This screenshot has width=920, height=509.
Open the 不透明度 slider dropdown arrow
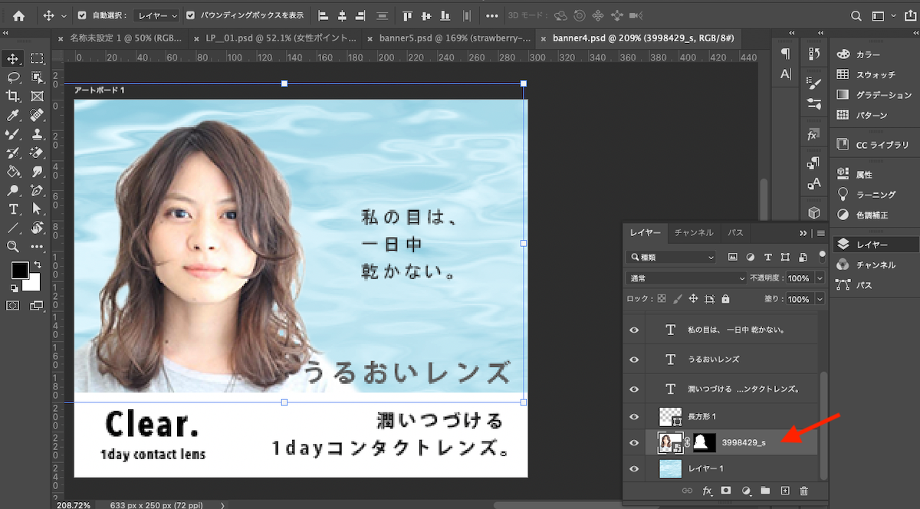820,278
